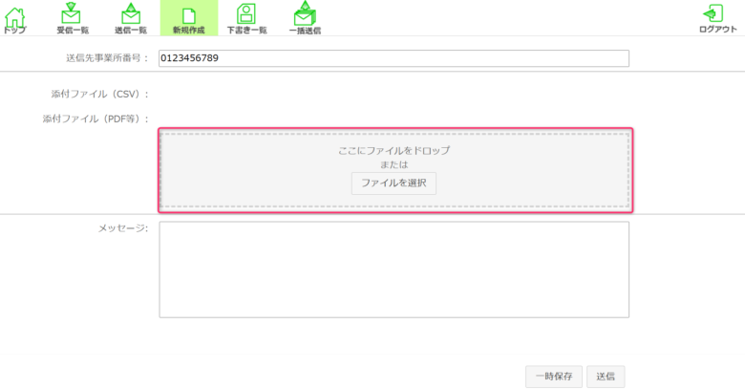Click the ログアウト door icon
This screenshot has width=745, height=389.
[x=713, y=13]
